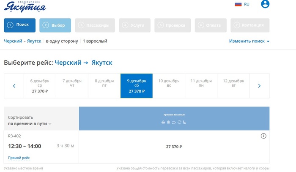Expand the 'Изменить поиск' dropdown
The height and width of the screenshot is (172, 296).
coord(249,41)
